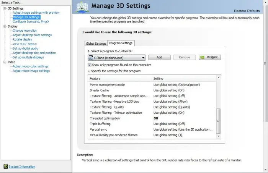Select the Power management mode row
268x173 pixels.
[x=152, y=85]
